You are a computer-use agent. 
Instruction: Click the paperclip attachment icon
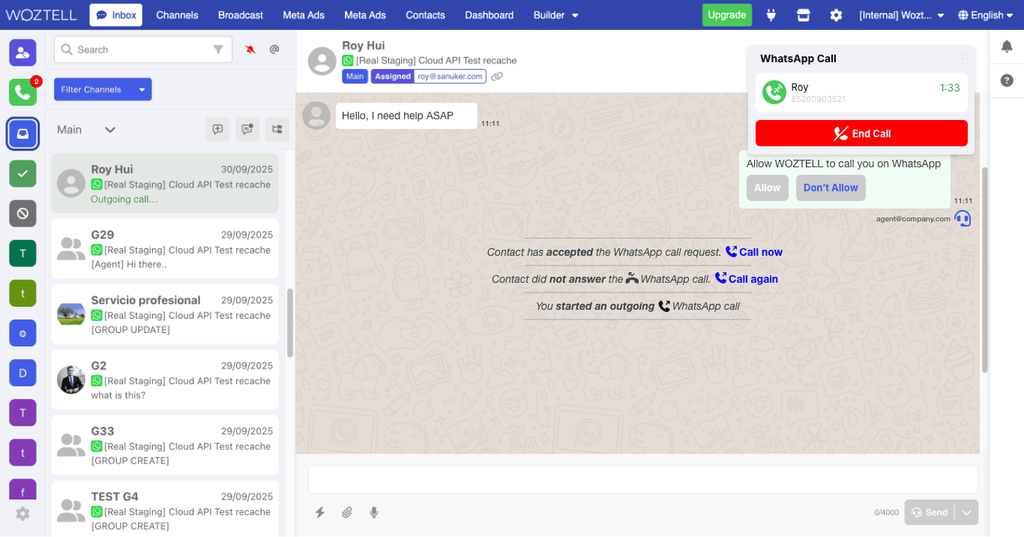[347, 512]
